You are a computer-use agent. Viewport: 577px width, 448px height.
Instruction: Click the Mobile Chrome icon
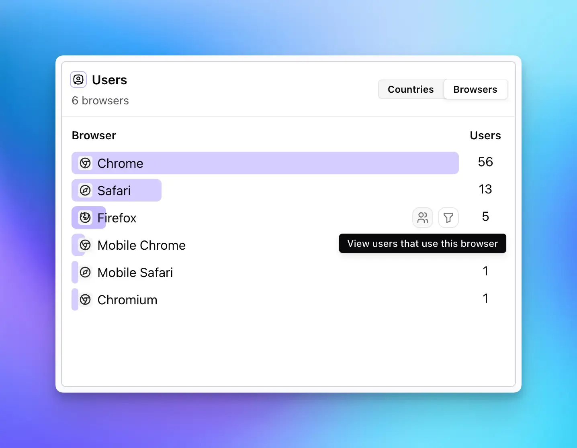pyautogui.click(x=85, y=245)
